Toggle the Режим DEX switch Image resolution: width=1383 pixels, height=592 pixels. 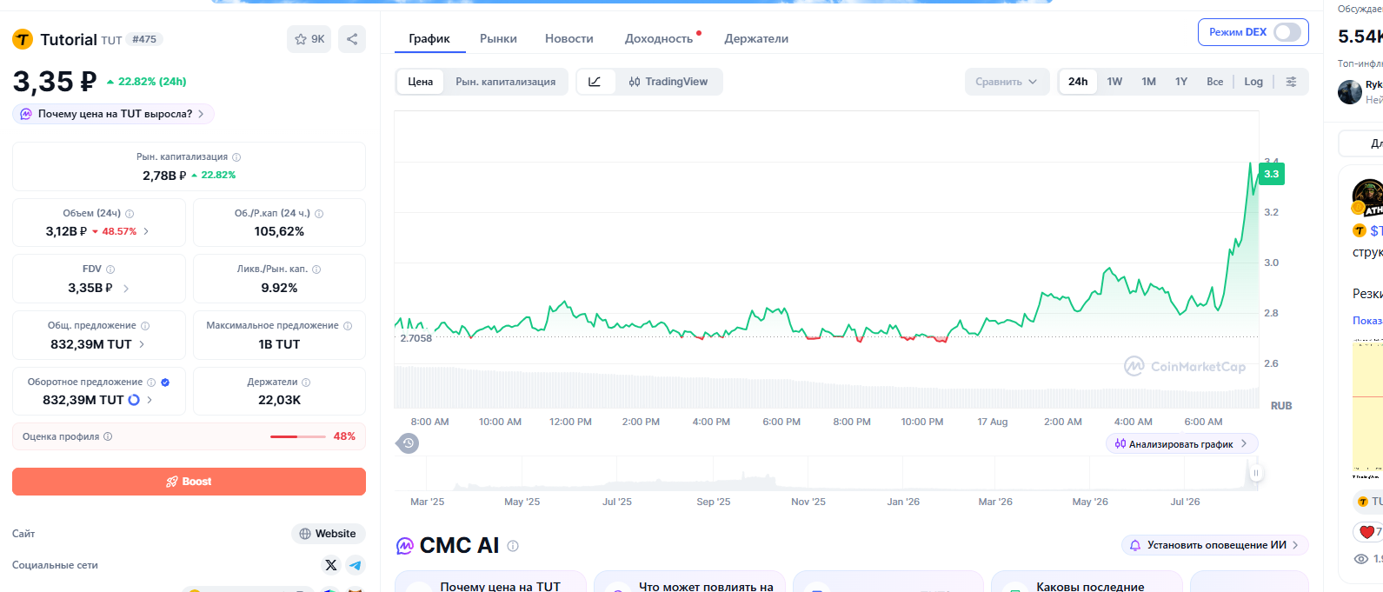[x=1287, y=32]
